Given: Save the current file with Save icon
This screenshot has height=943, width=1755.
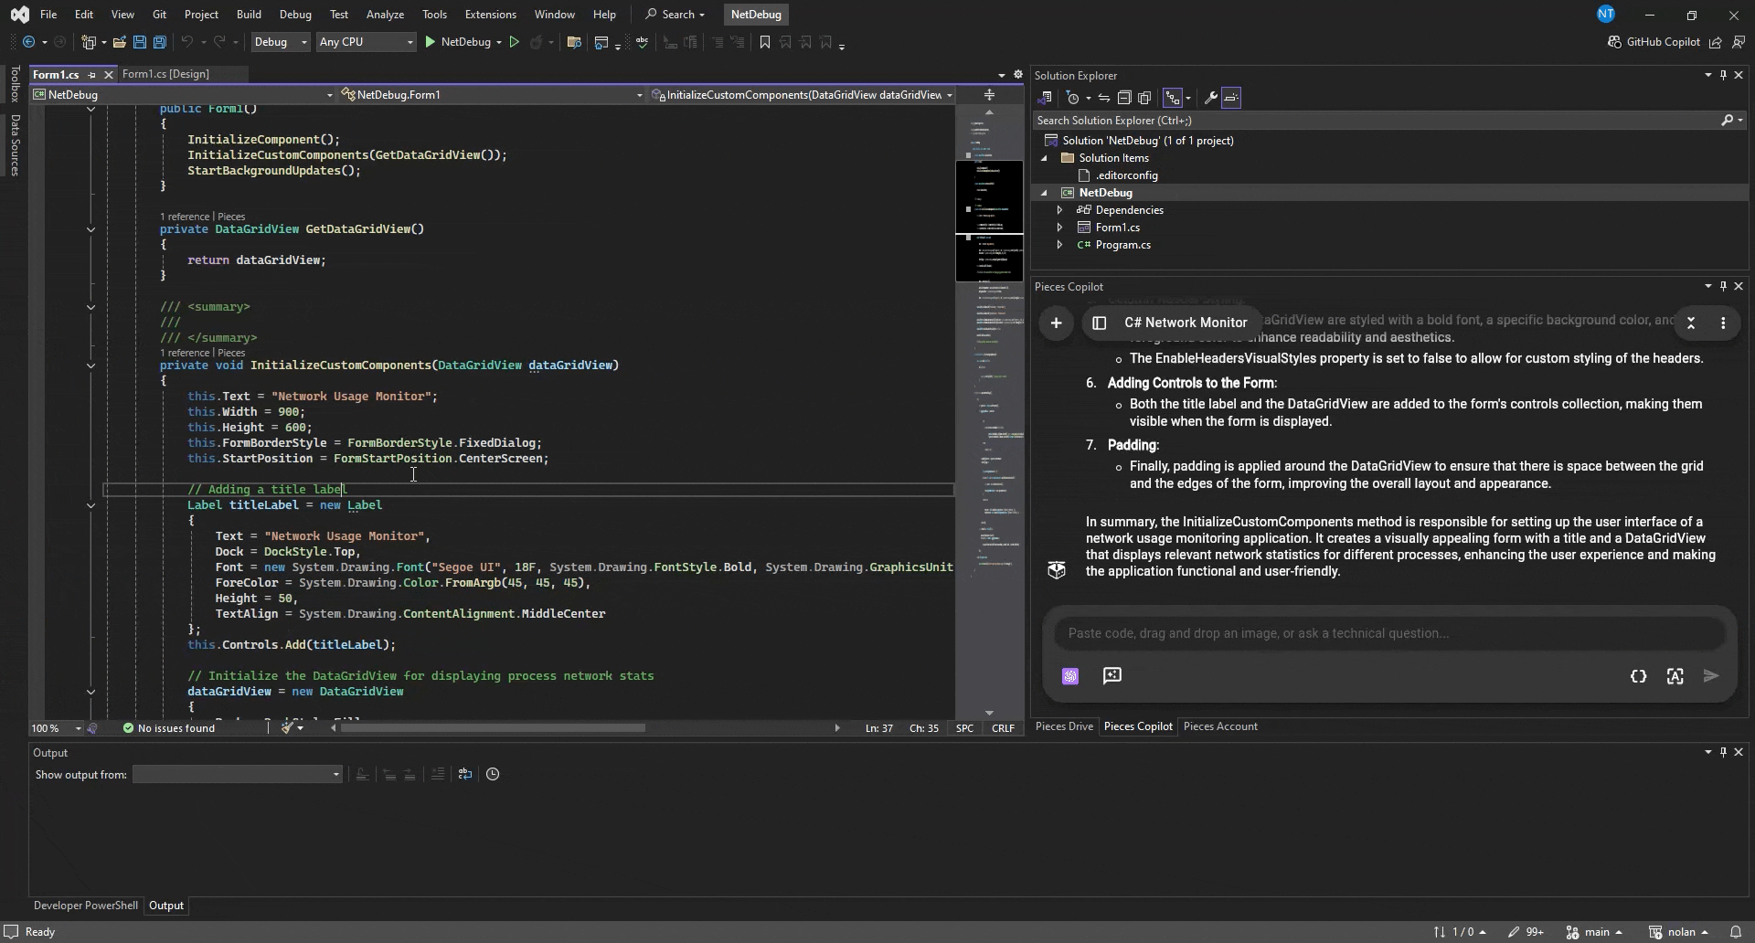Looking at the screenshot, I should (x=140, y=42).
